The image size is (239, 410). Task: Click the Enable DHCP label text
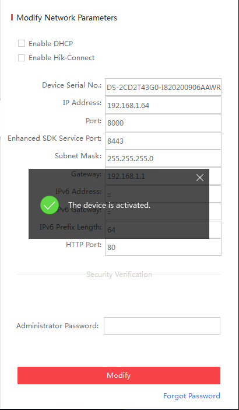51,43
